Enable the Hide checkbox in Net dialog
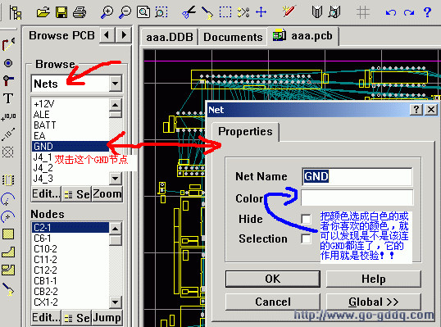Screen dimensions: 441x327 coord(306,219)
